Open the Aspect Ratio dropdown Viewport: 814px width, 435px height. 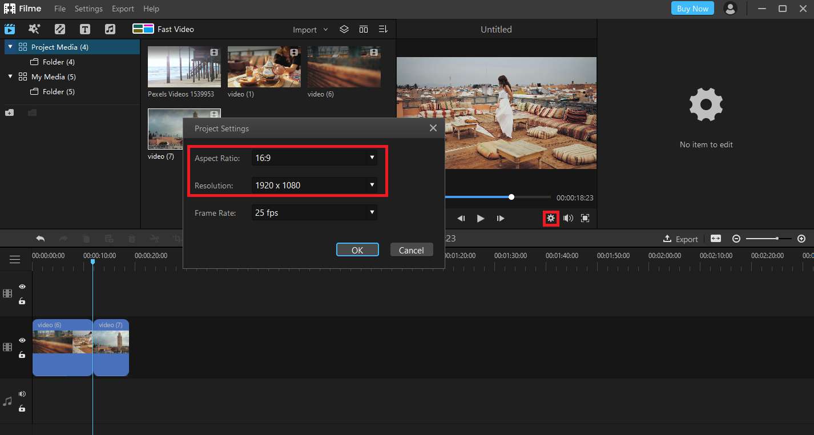coord(315,158)
